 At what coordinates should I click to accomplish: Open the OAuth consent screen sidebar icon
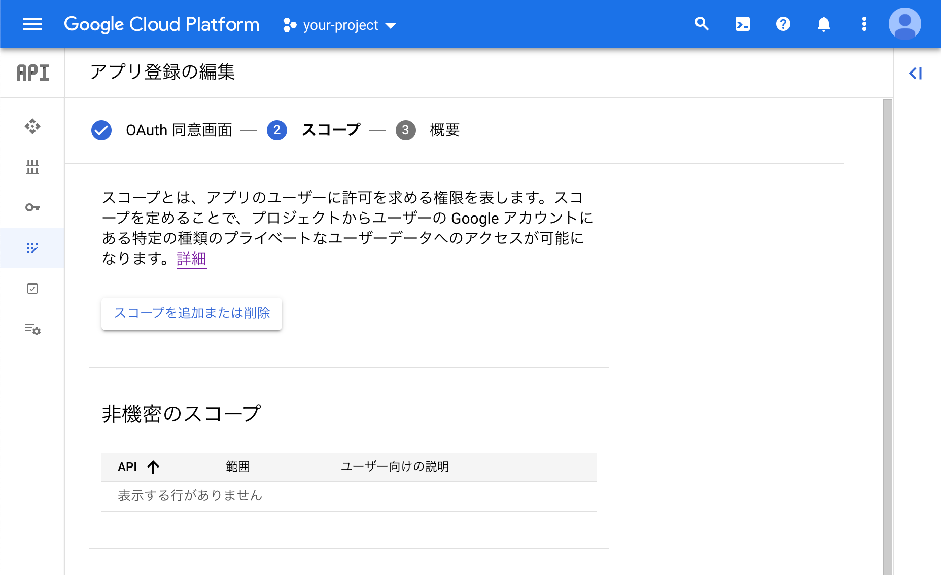32,248
